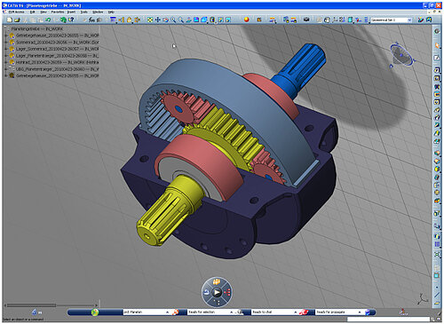Open the Tools menu
This screenshot has width=444, height=324.
coord(84,12)
